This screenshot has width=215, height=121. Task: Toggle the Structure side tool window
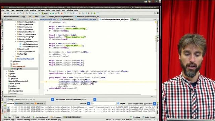coord(2,35)
